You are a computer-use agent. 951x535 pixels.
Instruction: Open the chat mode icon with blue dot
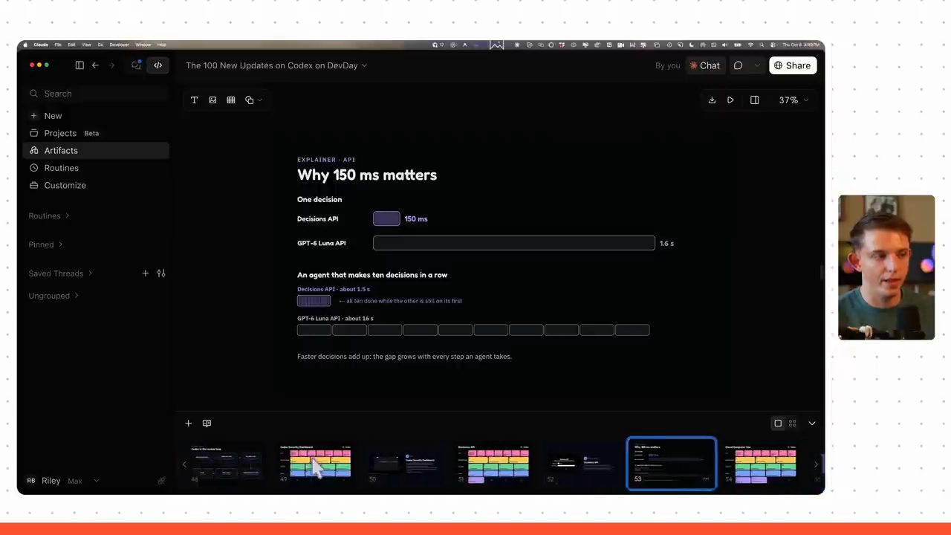(x=136, y=65)
